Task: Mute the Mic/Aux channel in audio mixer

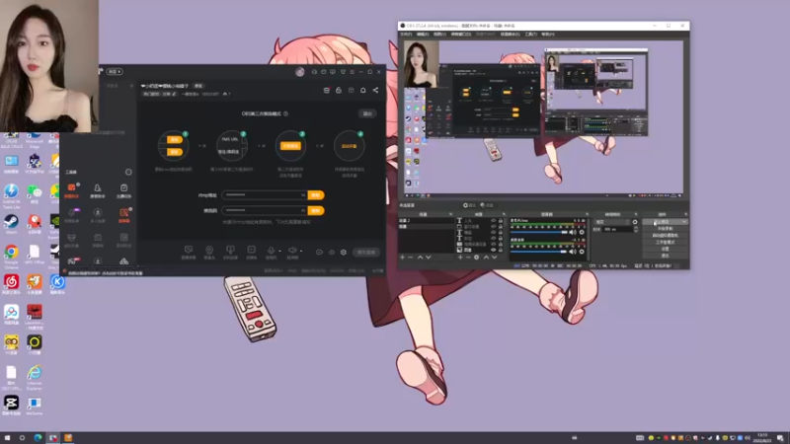Action: pos(573,232)
